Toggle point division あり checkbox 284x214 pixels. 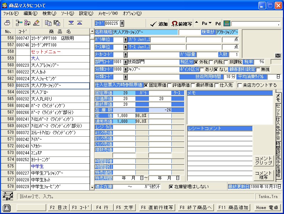(202, 70)
